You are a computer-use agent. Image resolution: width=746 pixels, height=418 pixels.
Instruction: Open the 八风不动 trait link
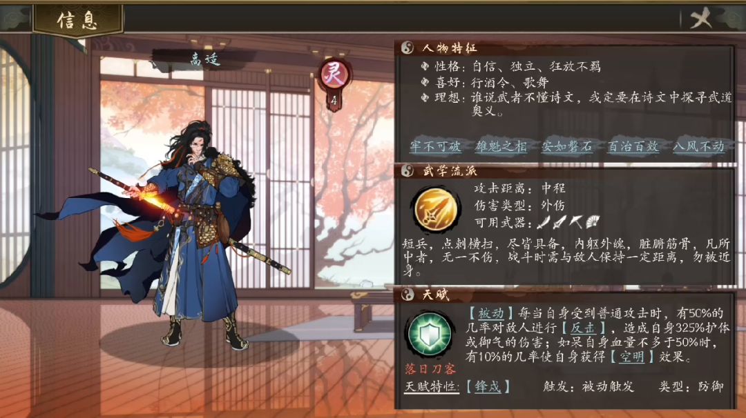tap(698, 146)
